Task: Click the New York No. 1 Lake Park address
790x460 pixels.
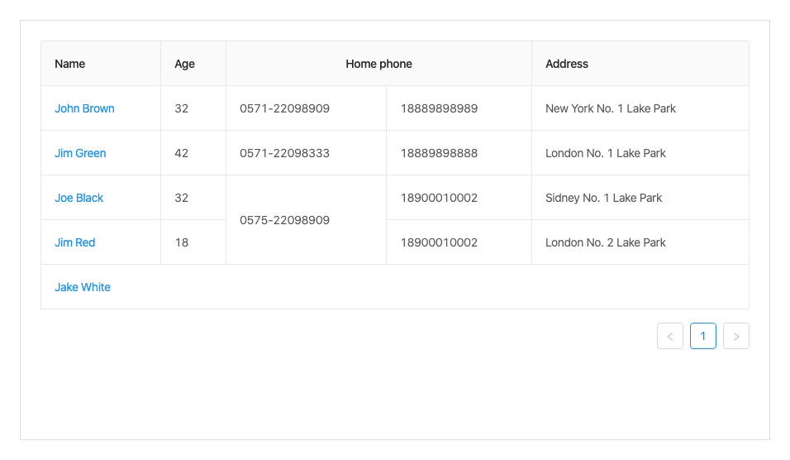Action: tap(611, 108)
